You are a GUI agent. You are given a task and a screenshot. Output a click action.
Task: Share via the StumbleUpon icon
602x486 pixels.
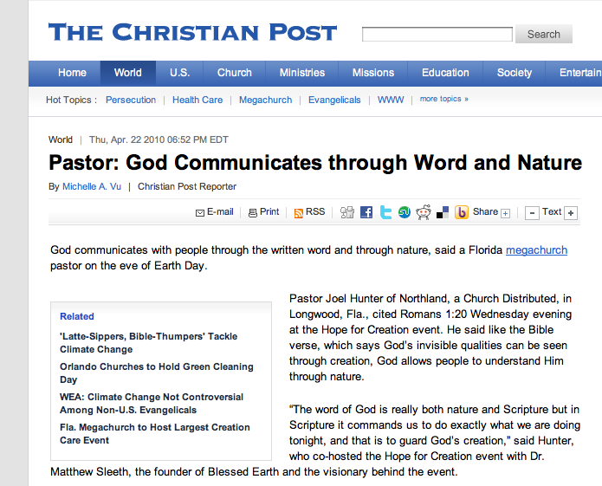[x=405, y=212]
